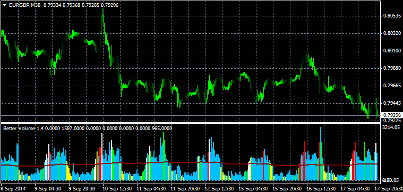This screenshot has width=403, height=192.
Task: Click the 15 Sep 04:30 time label
Action: (x=253, y=188)
